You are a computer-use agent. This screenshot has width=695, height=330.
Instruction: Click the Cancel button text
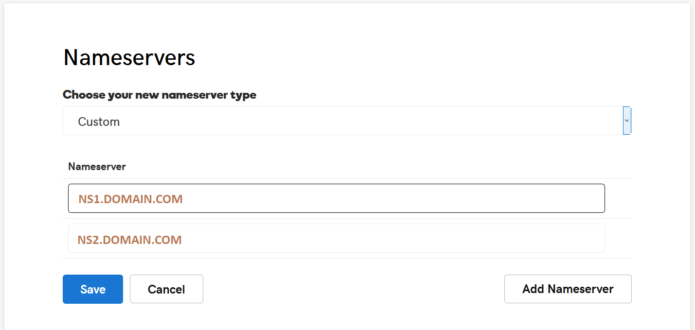pos(166,290)
